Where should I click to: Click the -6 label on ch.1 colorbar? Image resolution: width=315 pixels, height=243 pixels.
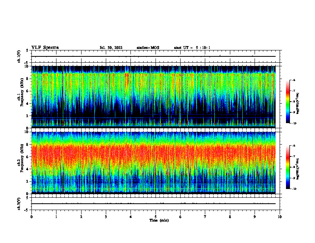(294, 80)
